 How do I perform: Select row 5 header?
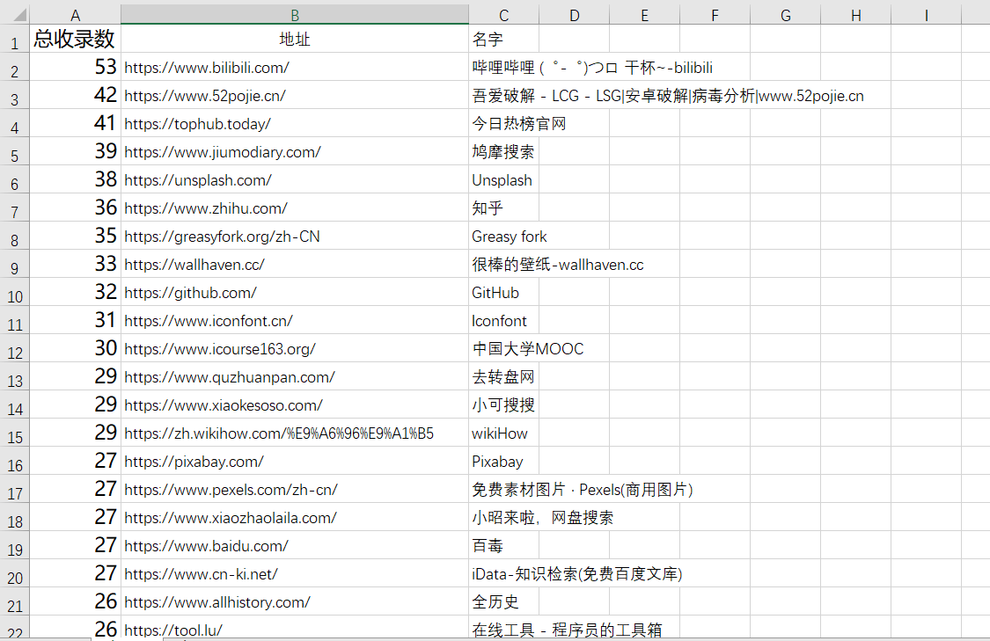(x=15, y=151)
